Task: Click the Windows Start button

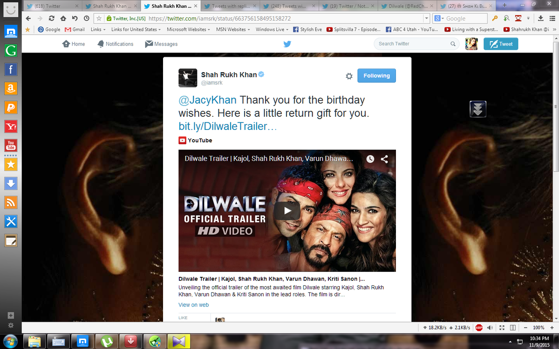Action: point(10,341)
